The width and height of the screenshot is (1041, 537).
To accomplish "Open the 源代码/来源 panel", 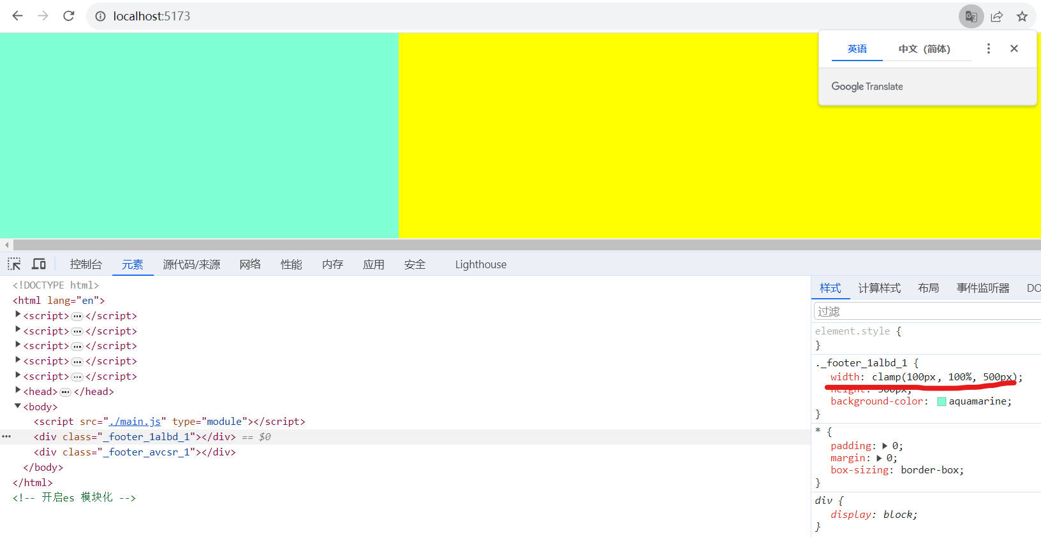I will [x=191, y=264].
